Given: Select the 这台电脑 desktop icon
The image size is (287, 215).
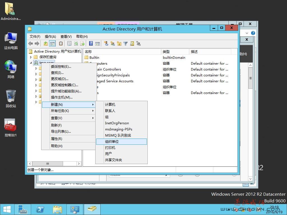Looking at the screenshot, I should point(11,41).
